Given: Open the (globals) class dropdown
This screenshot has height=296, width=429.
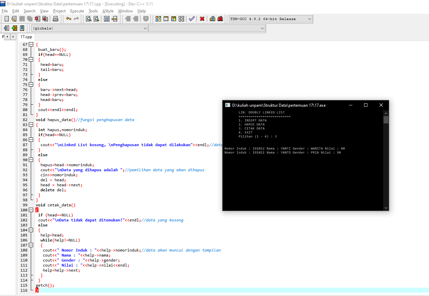Looking at the screenshot, I should click(x=89, y=28).
